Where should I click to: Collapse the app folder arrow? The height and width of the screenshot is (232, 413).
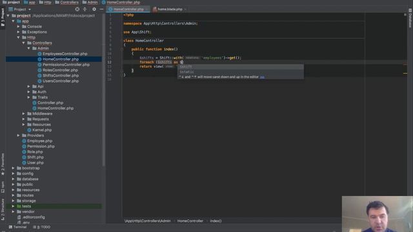tap(13, 21)
